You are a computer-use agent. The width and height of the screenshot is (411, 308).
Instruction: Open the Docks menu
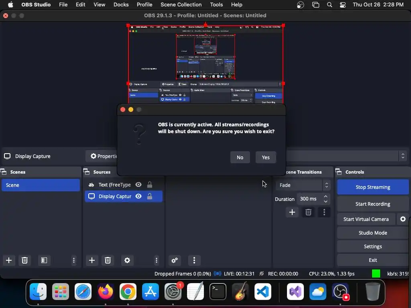(x=121, y=5)
